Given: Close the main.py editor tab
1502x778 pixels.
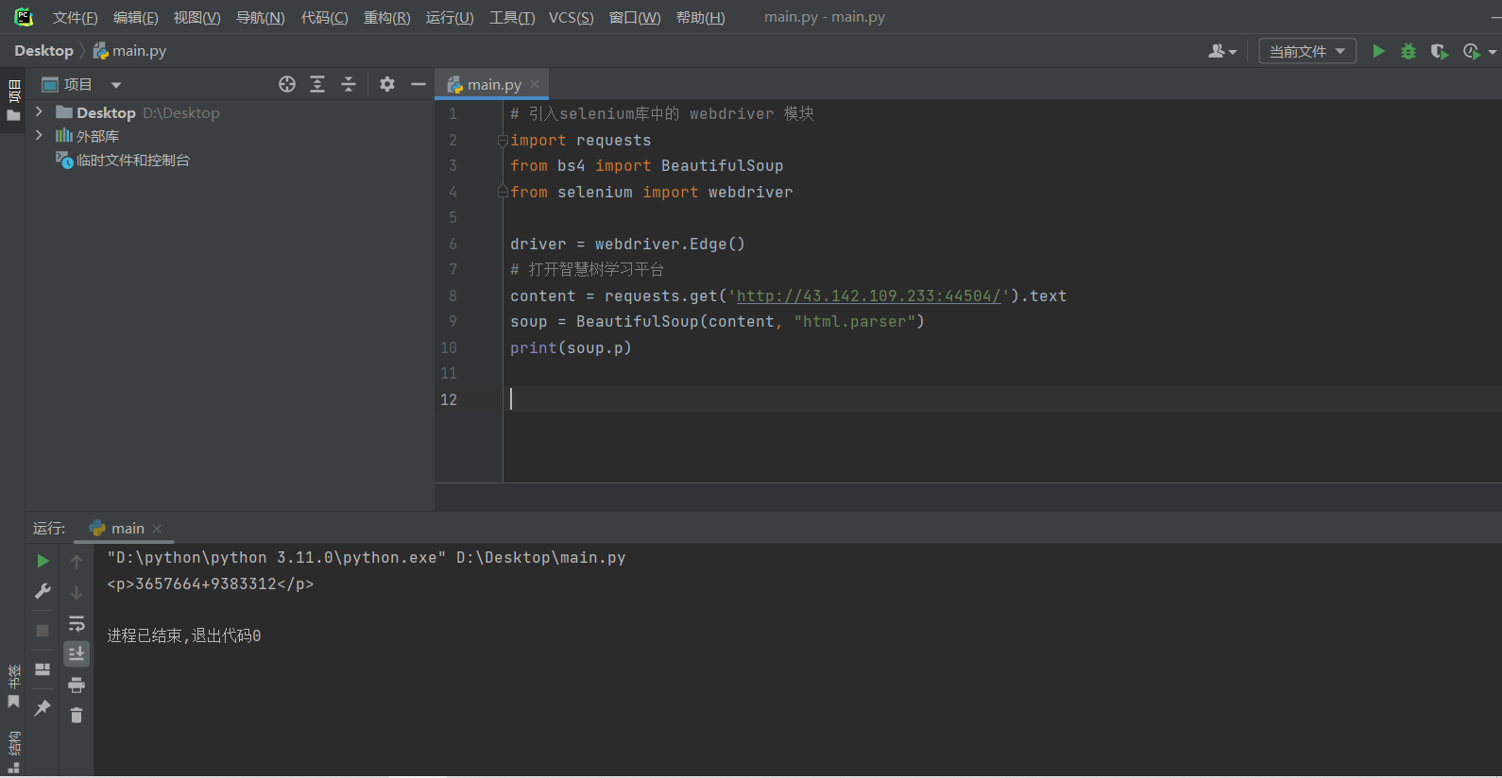Looking at the screenshot, I should click(x=535, y=84).
